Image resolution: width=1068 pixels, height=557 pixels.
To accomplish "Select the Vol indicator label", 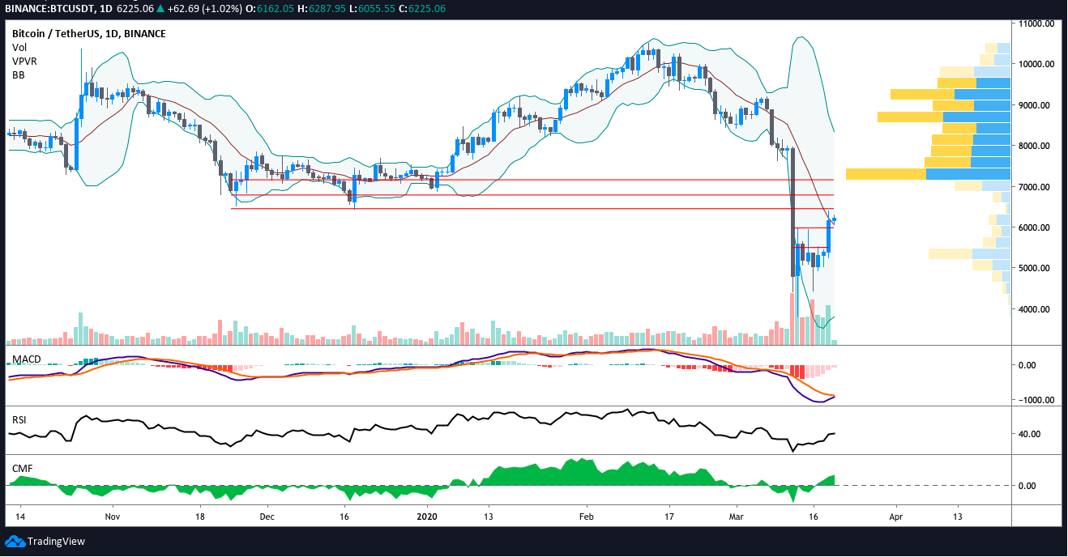I will point(19,48).
